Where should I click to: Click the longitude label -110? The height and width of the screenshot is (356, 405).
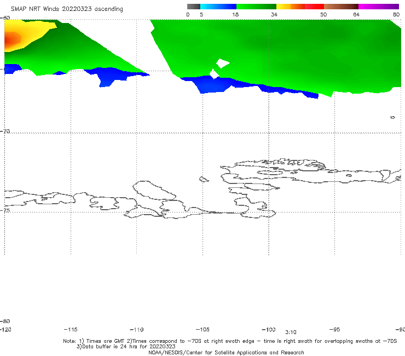click(137, 330)
